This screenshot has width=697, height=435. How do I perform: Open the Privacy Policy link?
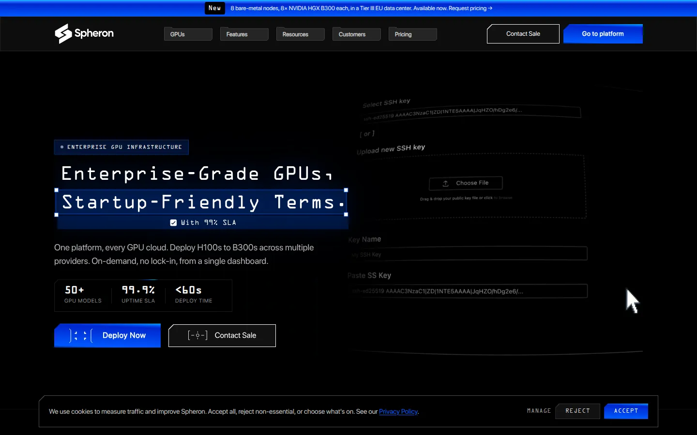pyautogui.click(x=398, y=412)
